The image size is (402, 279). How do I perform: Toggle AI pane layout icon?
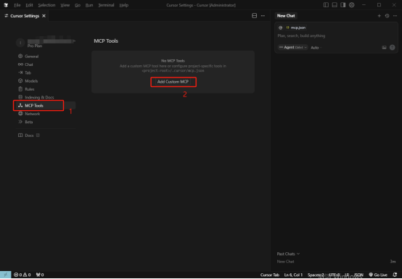point(343,5)
